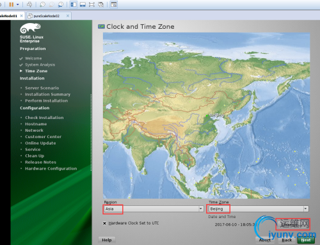Image resolution: width=320 pixels, height=245 pixels.
Task: Click the 'Time Zone' sidebar step
Action: point(36,71)
